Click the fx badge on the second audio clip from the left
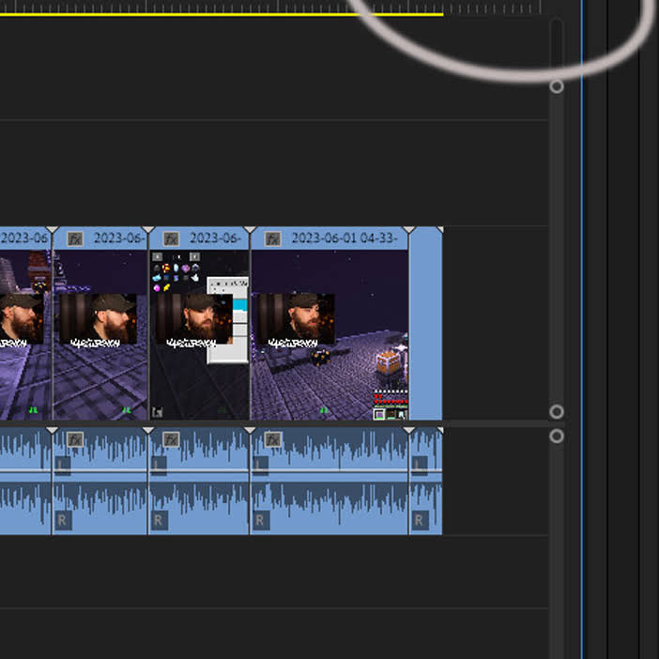Screen dimensions: 659x659 (x=75, y=439)
